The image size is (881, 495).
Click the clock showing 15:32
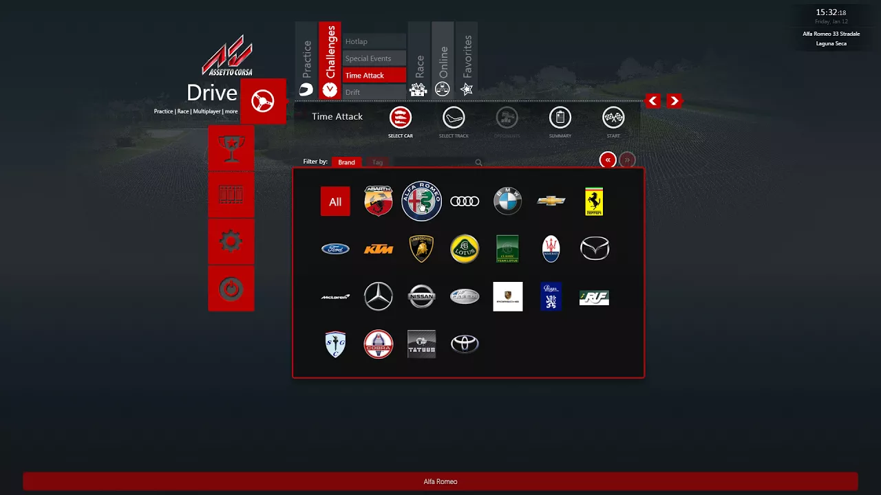tap(831, 12)
